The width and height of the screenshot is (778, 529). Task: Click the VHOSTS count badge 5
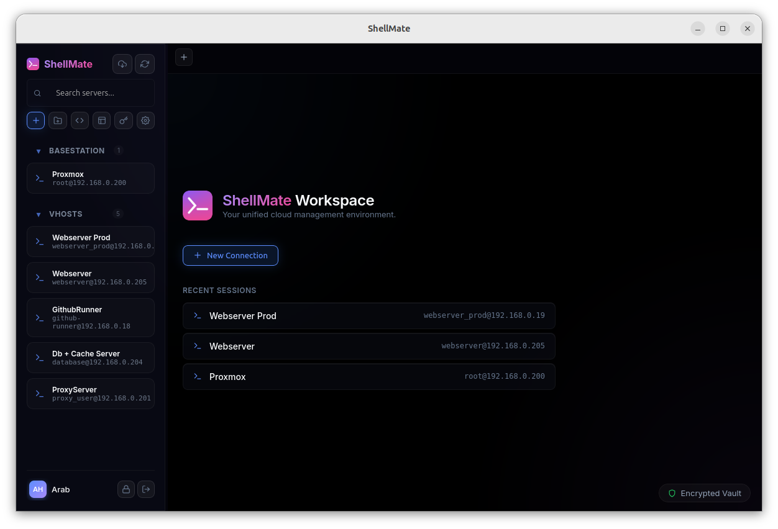click(118, 214)
